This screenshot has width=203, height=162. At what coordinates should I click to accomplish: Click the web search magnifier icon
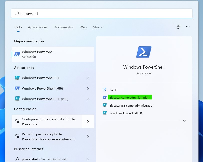[x=17, y=159]
